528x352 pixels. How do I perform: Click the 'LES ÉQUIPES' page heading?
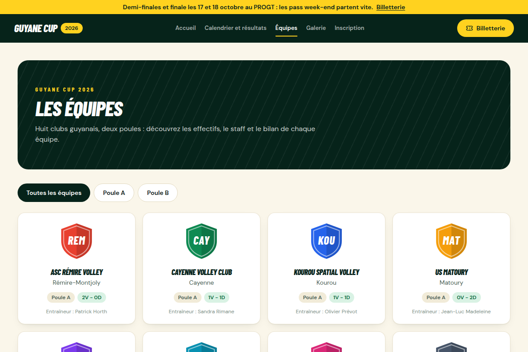tap(79, 109)
